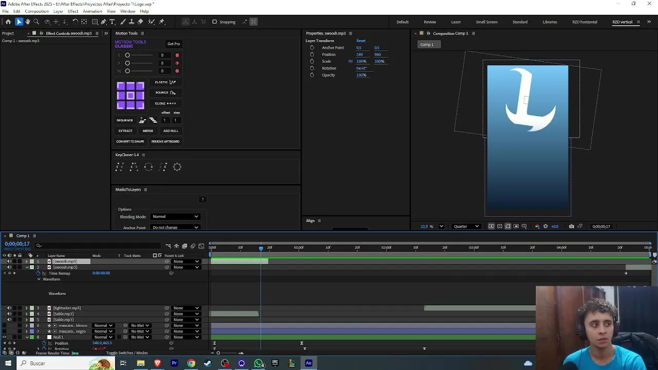Select the Pen tool
Screen dimensions: 658x370
103,22
